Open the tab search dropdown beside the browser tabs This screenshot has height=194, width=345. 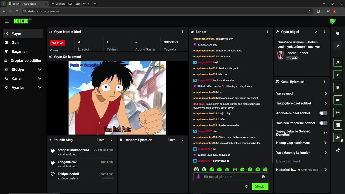[4, 4]
